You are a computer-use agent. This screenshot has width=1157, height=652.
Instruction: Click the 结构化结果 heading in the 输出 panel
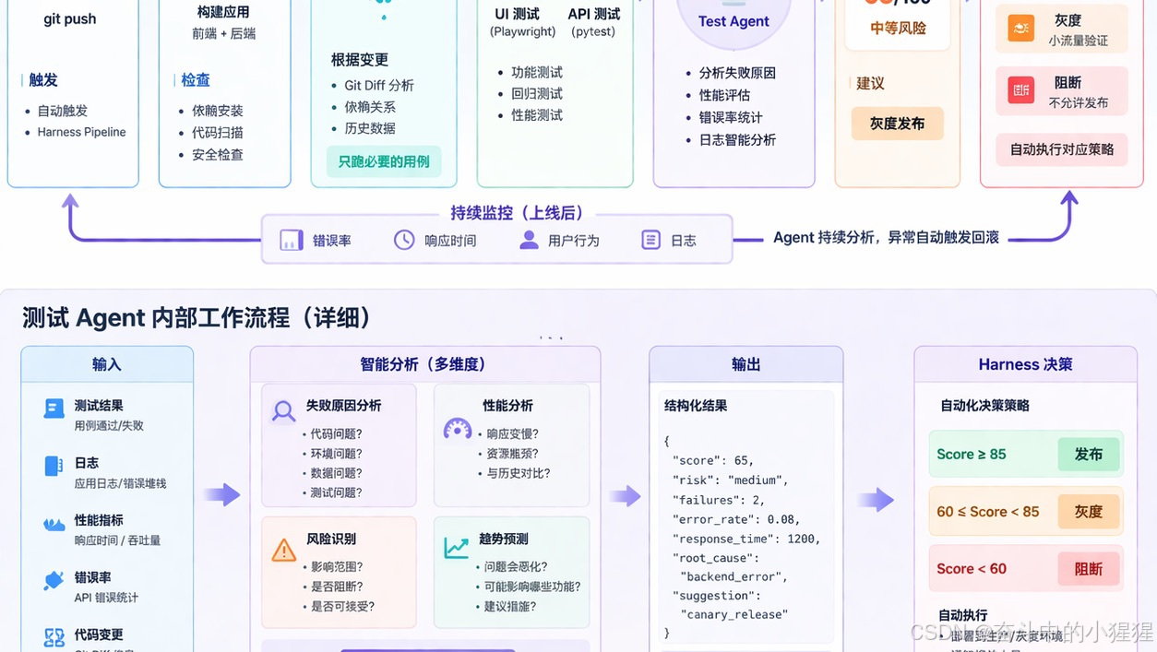(696, 405)
